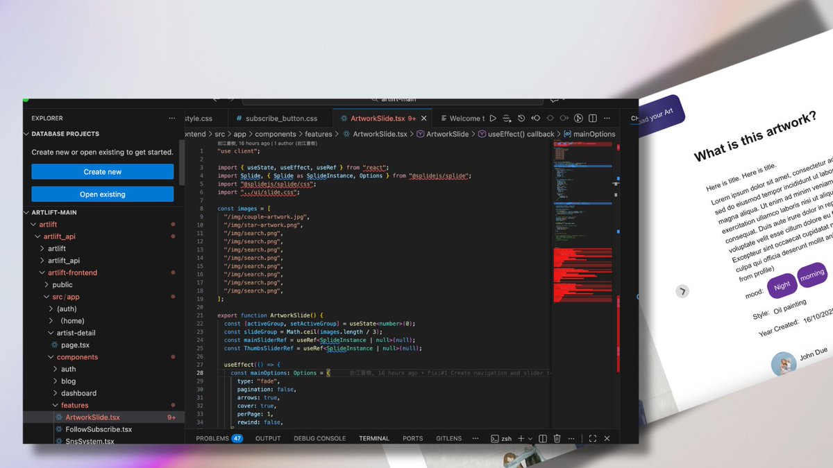Switch to the Welcome tab
833x468 pixels.
pos(461,119)
